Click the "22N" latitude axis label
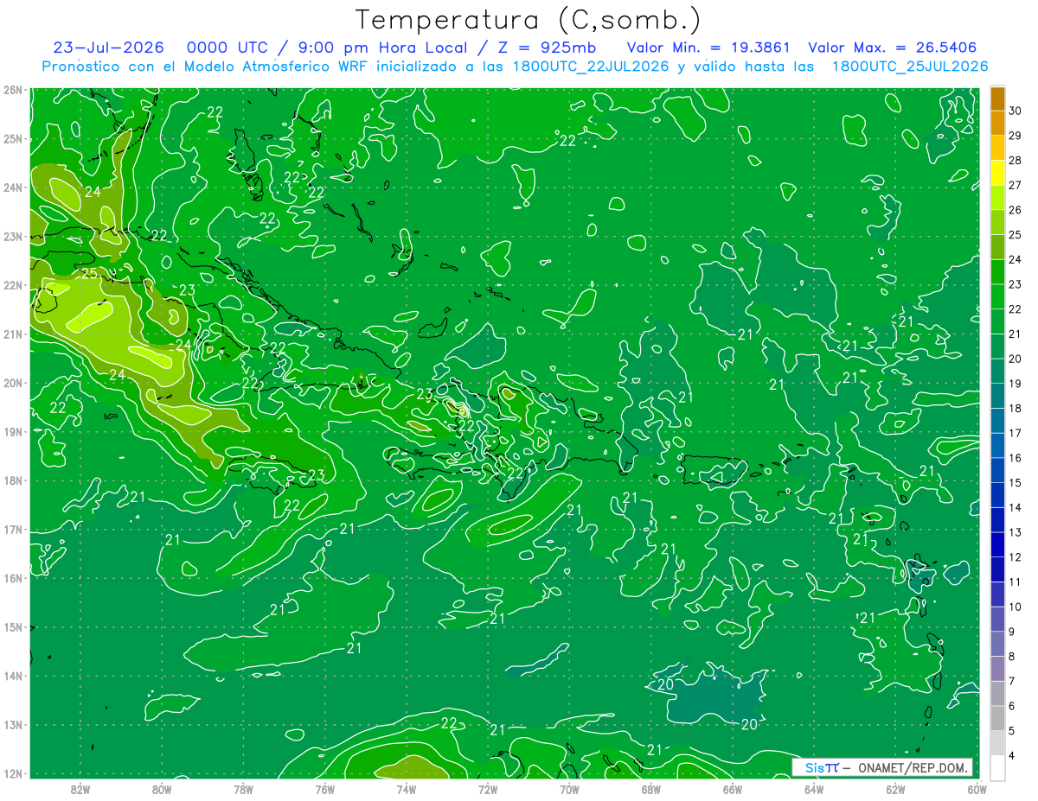1038x801 pixels. [12, 285]
